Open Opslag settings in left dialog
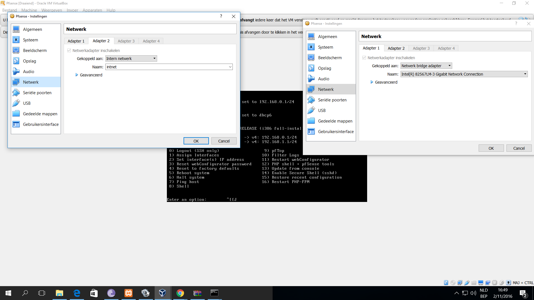The image size is (534, 300). (x=29, y=61)
